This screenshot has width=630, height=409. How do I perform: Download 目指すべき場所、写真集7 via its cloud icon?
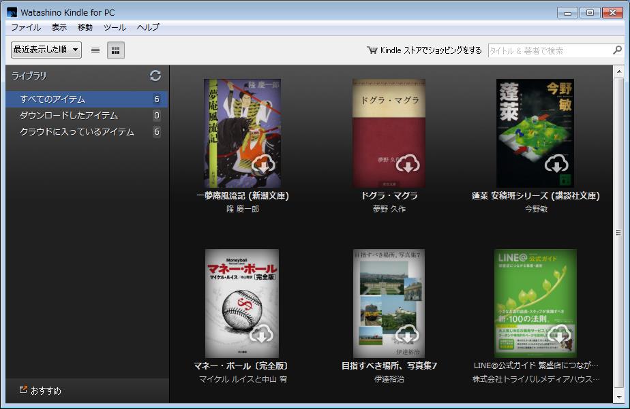[x=407, y=334]
